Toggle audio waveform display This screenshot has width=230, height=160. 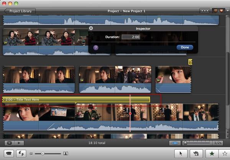[175, 143]
